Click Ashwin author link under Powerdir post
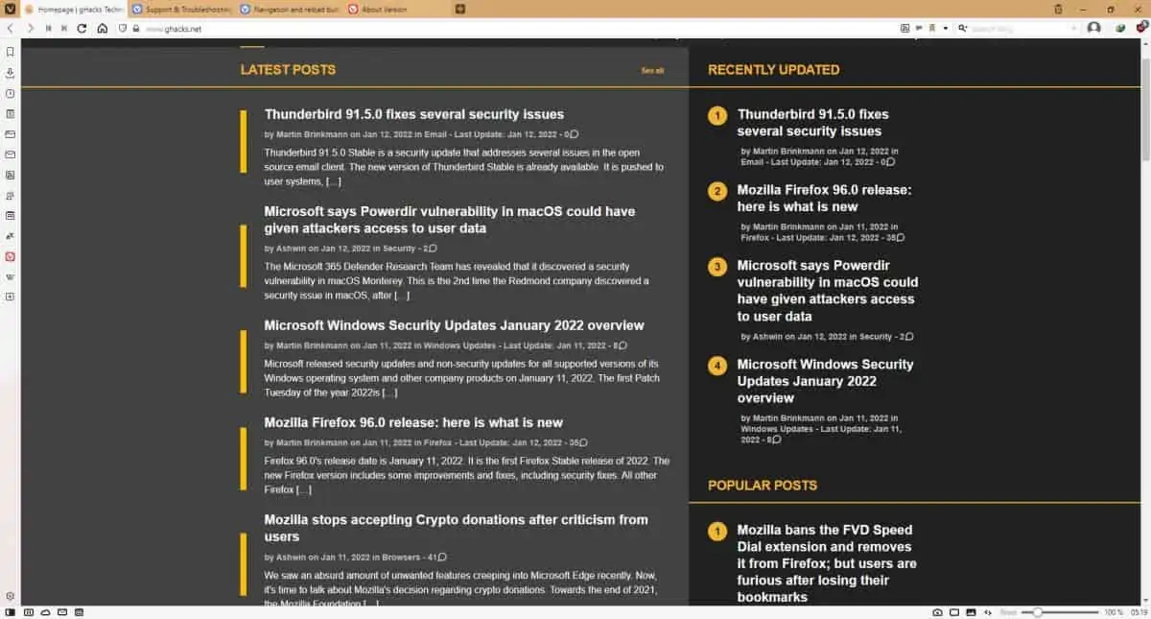This screenshot has height=619, width=1151. (291, 249)
